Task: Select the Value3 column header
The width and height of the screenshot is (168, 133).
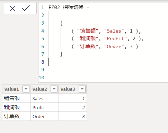Action: tap(68, 89)
